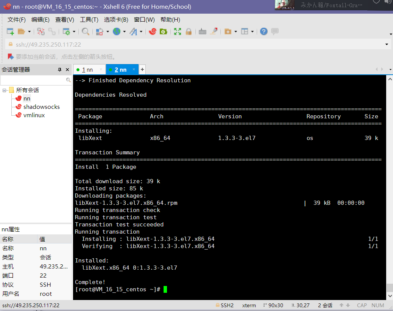Click the New session icon
Image resolution: width=393 pixels, height=311 pixels.
[10, 31]
